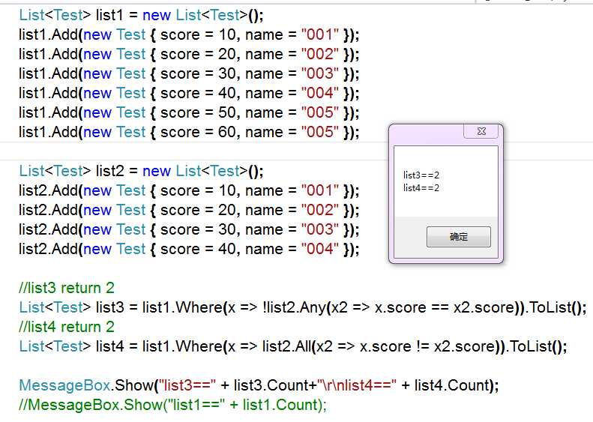
Task: Click the list1 line with score = 20
Action: (x=189, y=54)
